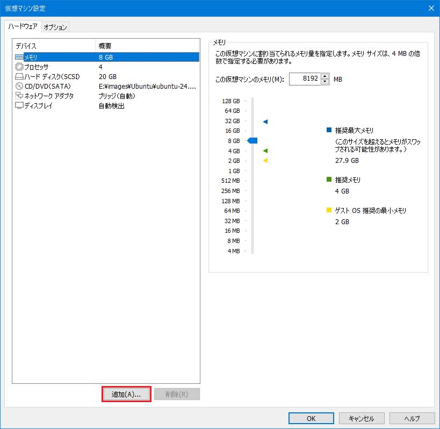The width and height of the screenshot is (440, 429).
Task: Click the CD/DVD (SATA) disc icon
Action: pos(19,86)
